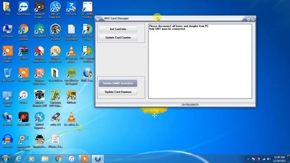The width and height of the screenshot is (290, 163).
Task: Open UFI CHIP Prog shortcut
Action: [87, 32]
